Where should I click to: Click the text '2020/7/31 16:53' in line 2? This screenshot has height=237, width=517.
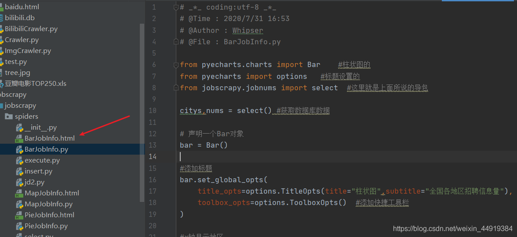pyautogui.click(x=257, y=19)
